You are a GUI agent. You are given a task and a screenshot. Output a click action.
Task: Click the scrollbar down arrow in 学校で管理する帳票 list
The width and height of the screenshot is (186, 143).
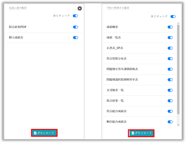pos(178,125)
